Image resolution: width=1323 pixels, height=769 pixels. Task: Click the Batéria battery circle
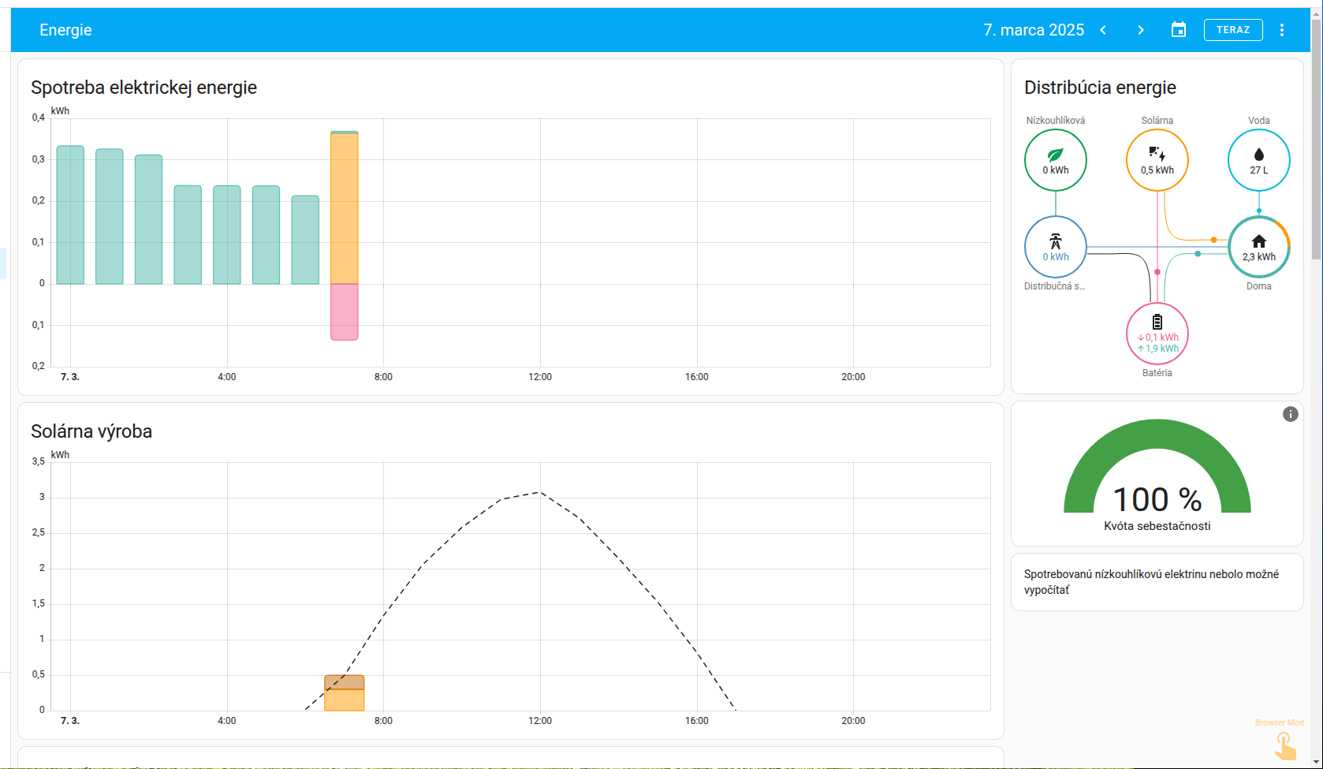tap(1157, 334)
